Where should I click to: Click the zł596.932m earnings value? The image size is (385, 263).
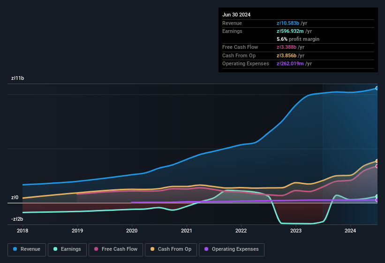(290, 31)
